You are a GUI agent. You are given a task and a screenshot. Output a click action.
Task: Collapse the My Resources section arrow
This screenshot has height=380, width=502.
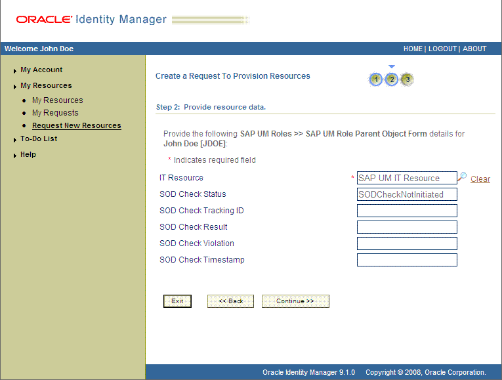click(14, 87)
